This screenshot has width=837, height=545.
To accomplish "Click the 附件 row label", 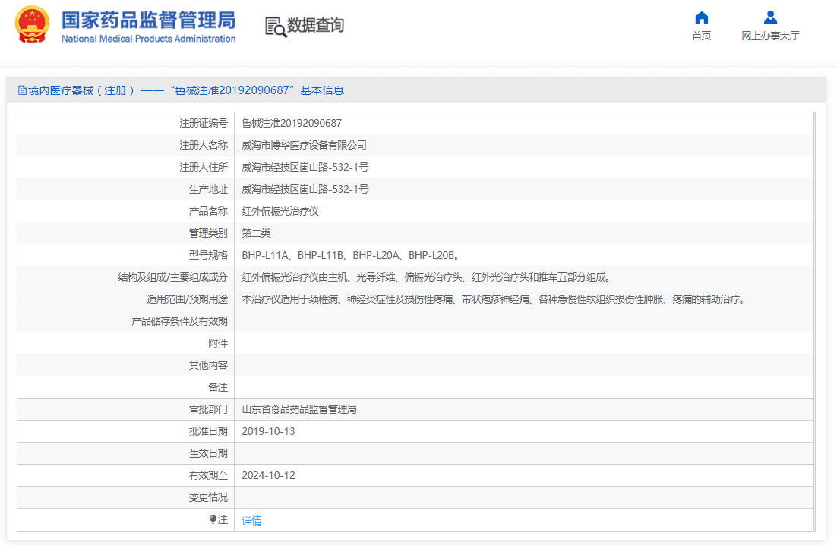I will [x=218, y=343].
